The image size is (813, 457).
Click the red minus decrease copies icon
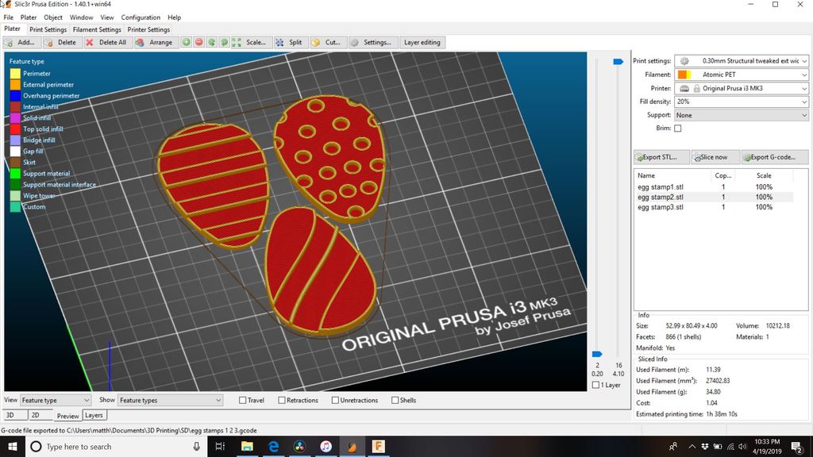coord(198,43)
